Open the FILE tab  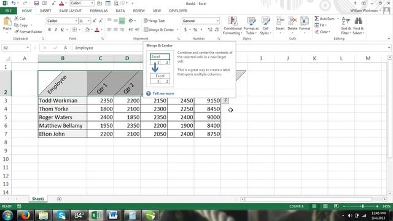tap(8, 11)
